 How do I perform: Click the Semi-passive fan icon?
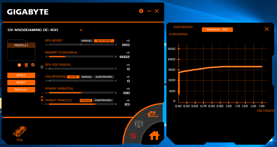point(153,115)
